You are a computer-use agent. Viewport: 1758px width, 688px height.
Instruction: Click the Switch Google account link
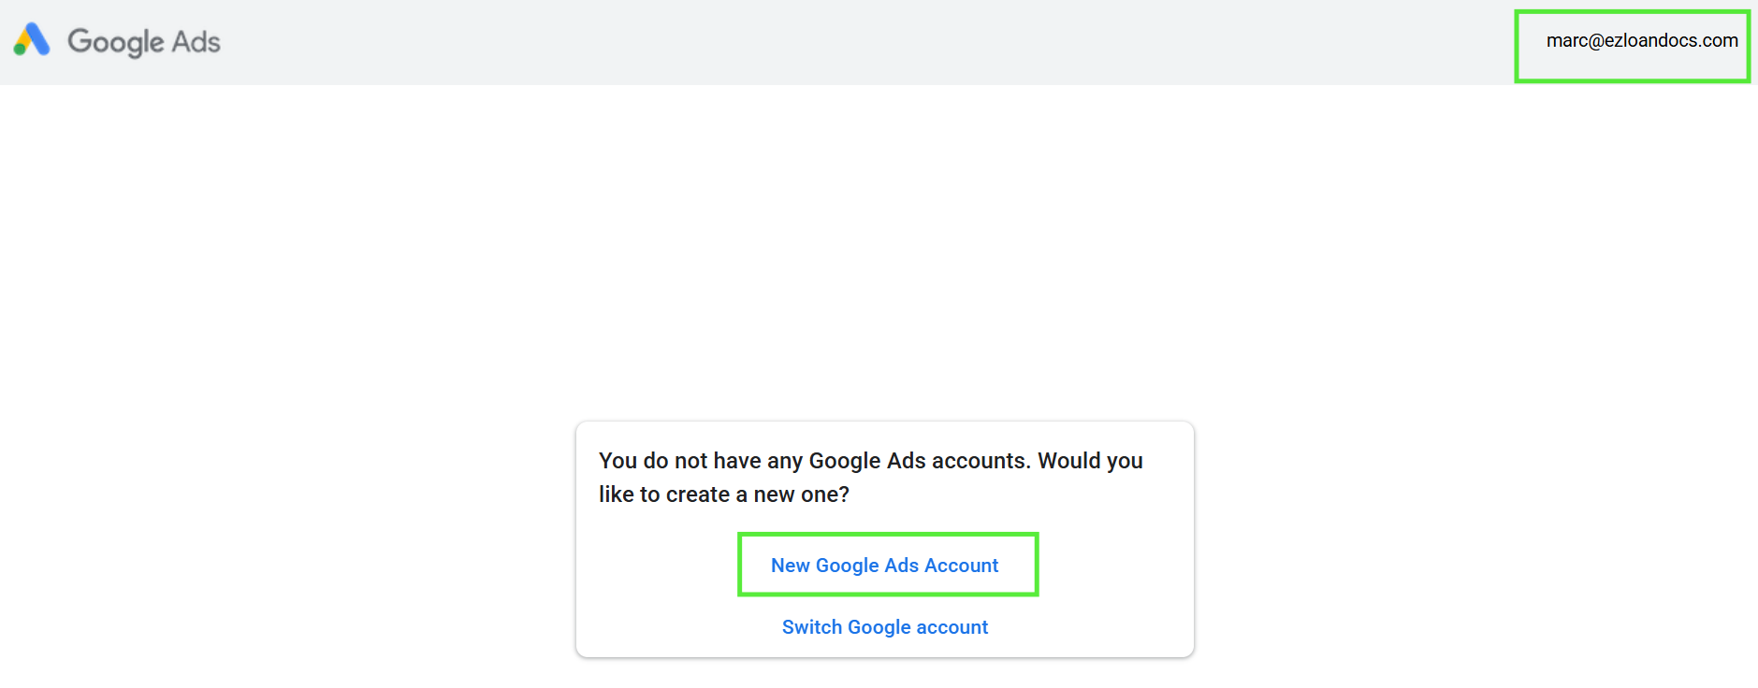click(x=884, y=627)
